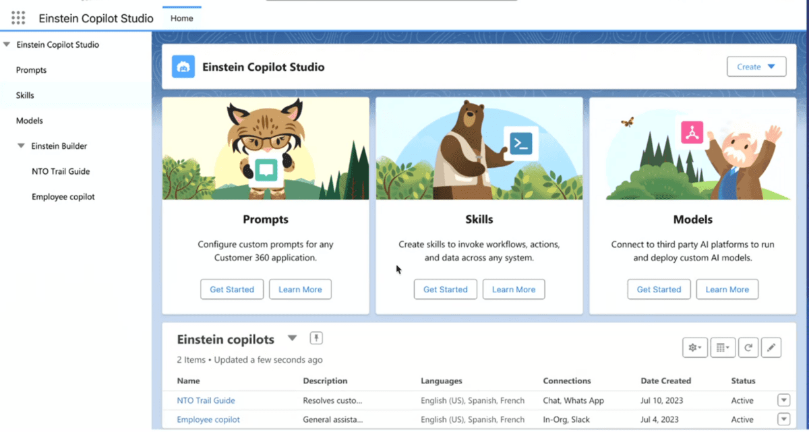
Task: Select Models in the sidebar
Action: [30, 121]
